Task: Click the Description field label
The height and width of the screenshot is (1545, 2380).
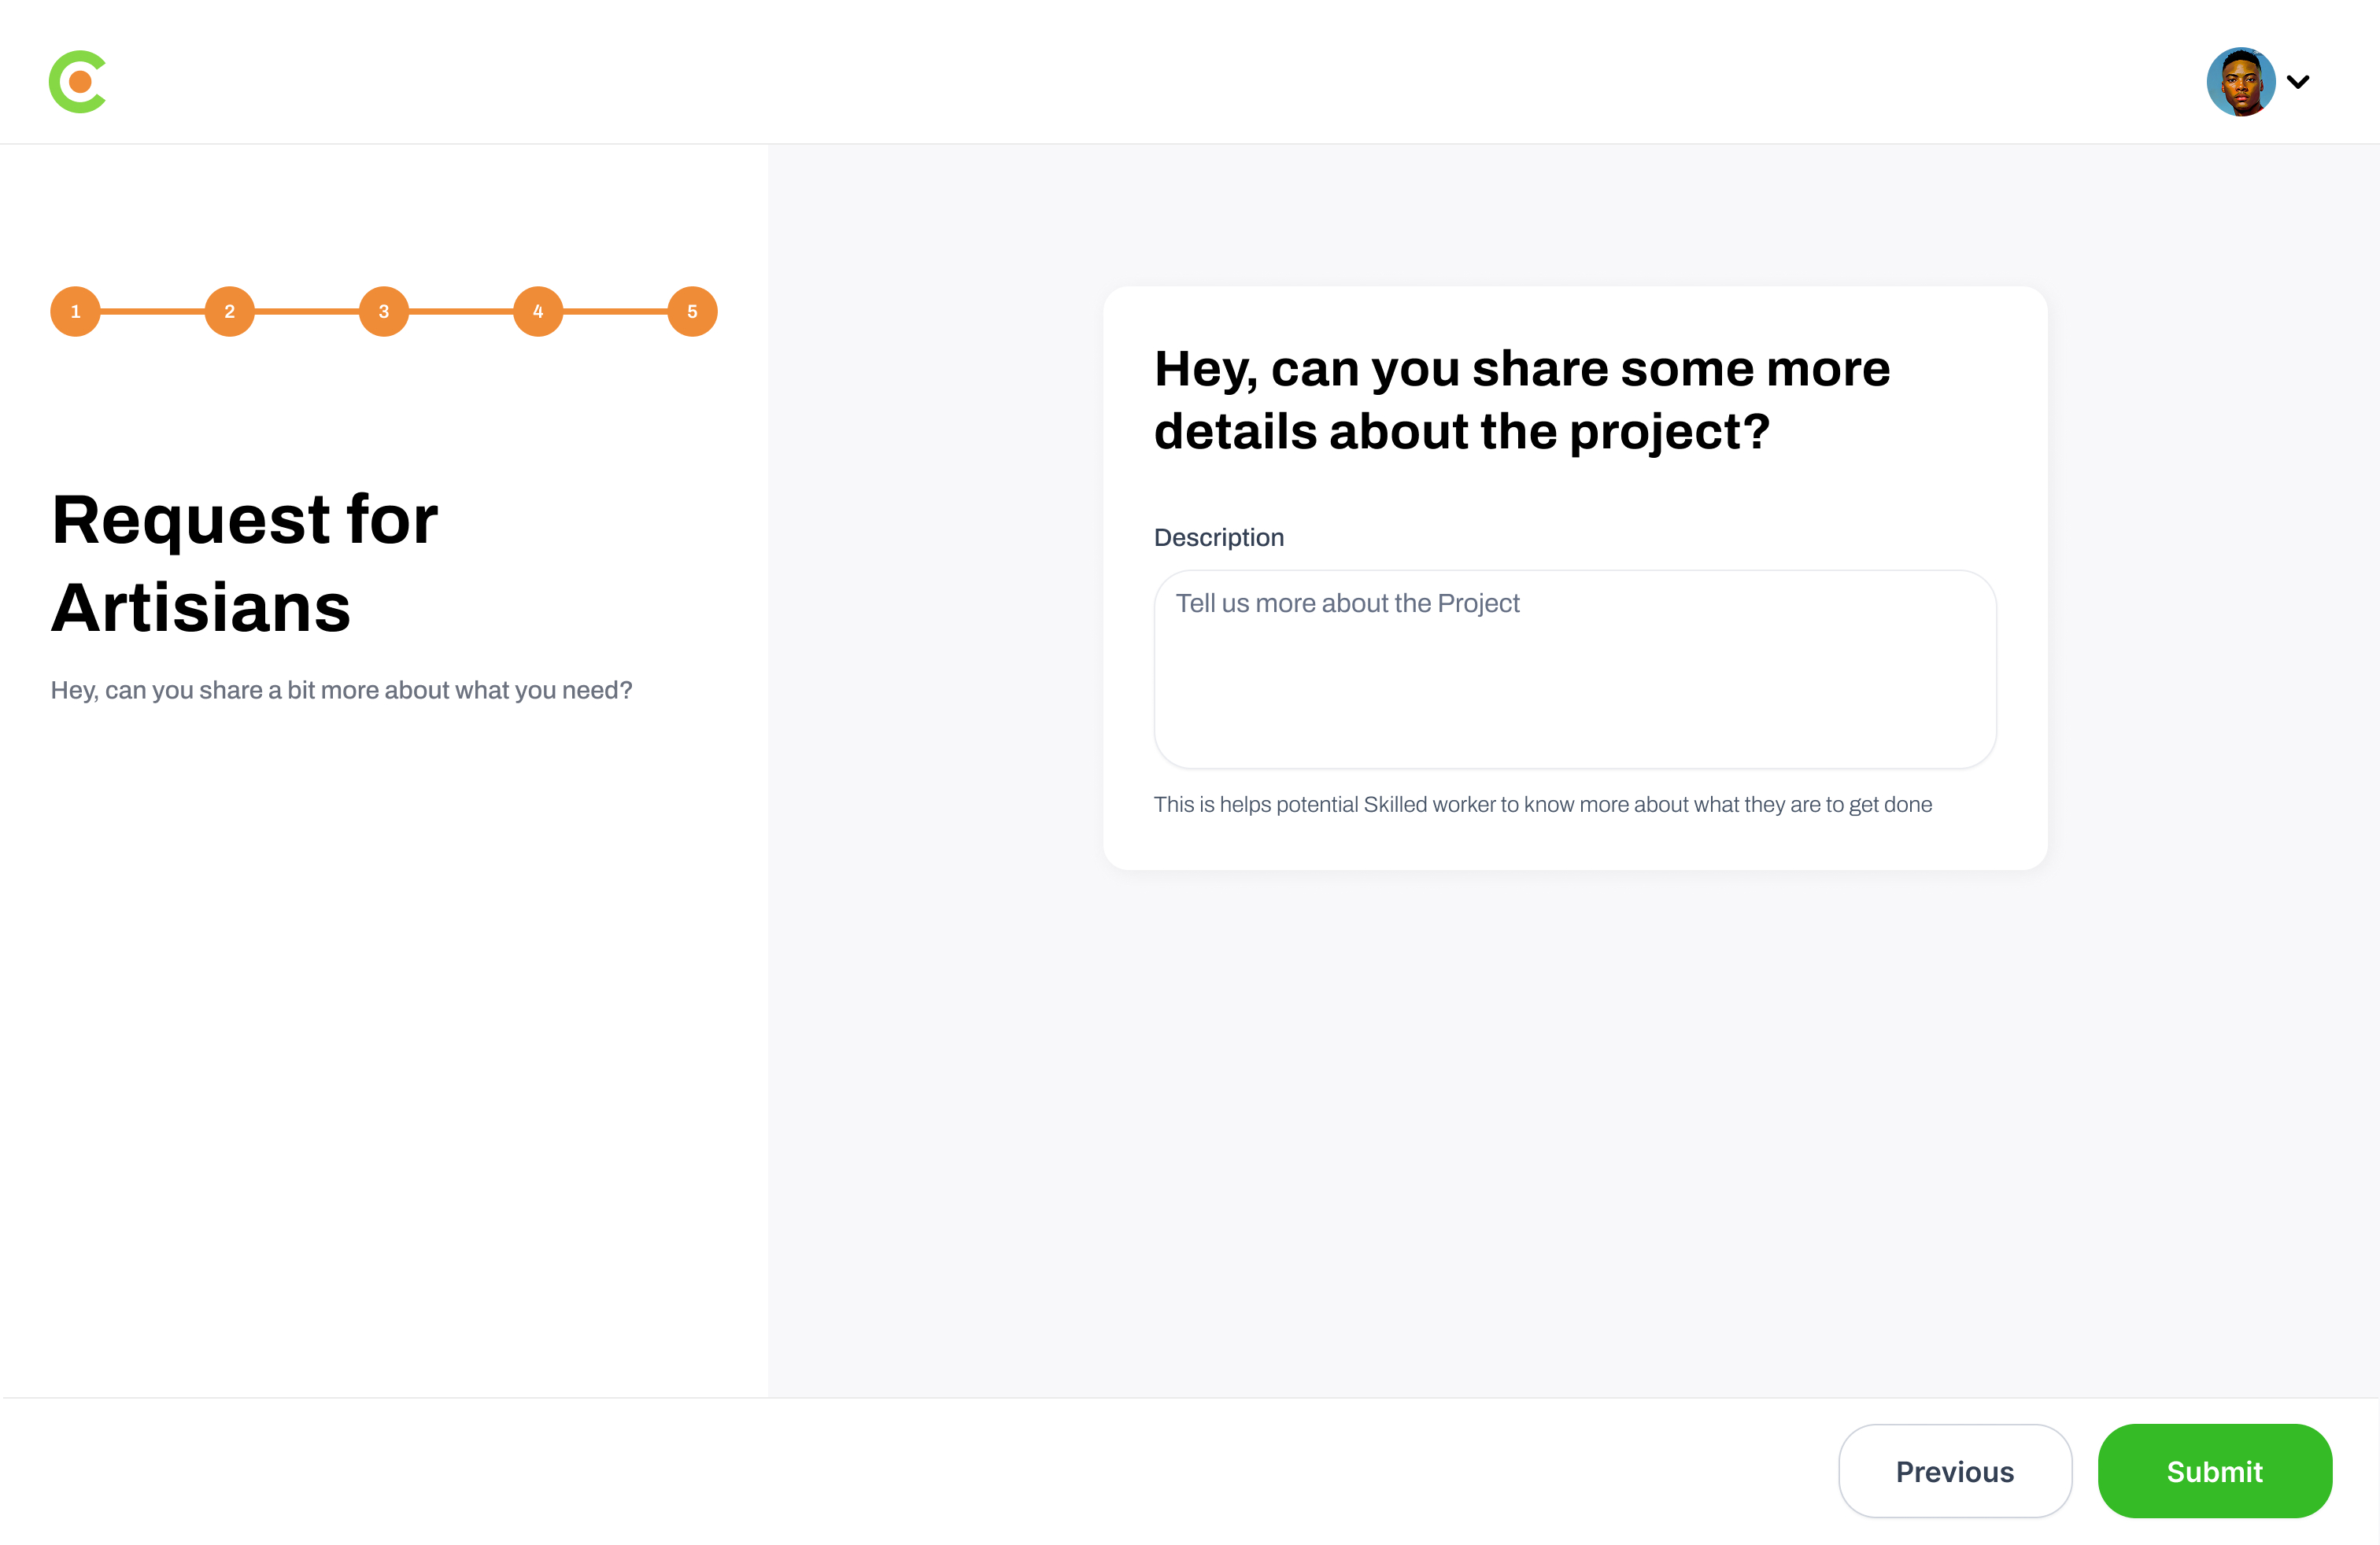Action: [1218, 537]
